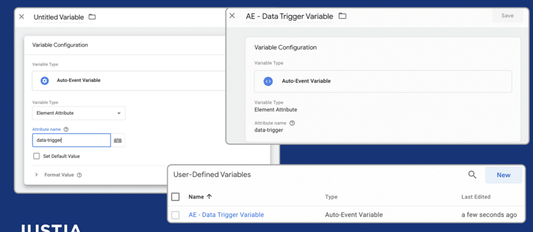Sort by the Name column header
This screenshot has height=232, width=533.
click(x=196, y=197)
